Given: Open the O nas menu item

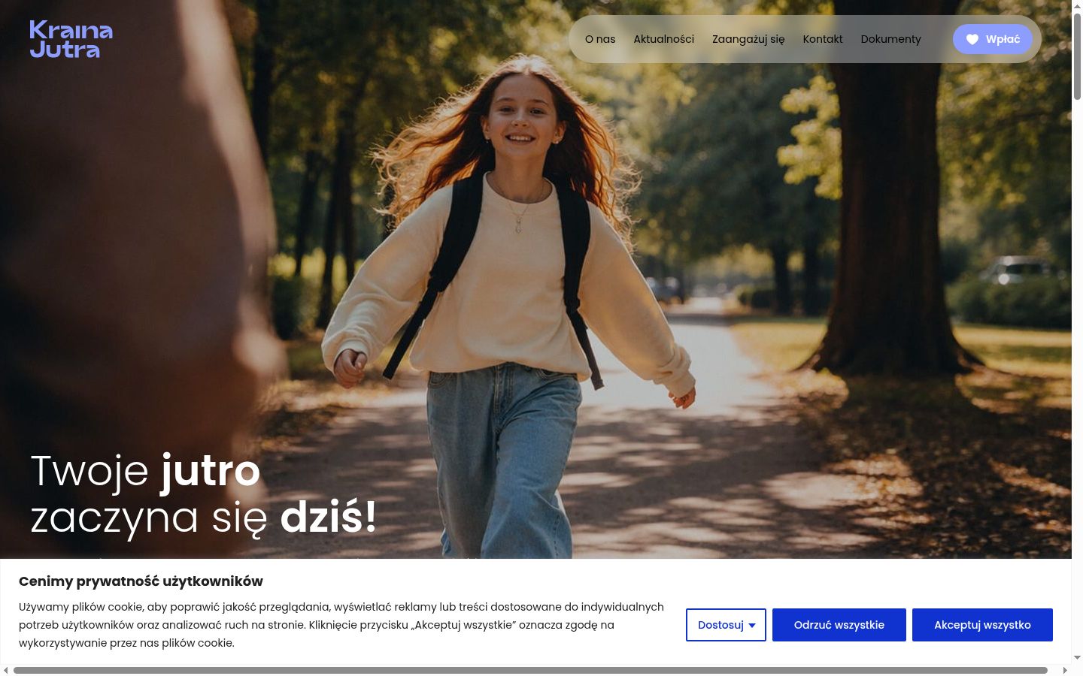Looking at the screenshot, I should tap(600, 39).
